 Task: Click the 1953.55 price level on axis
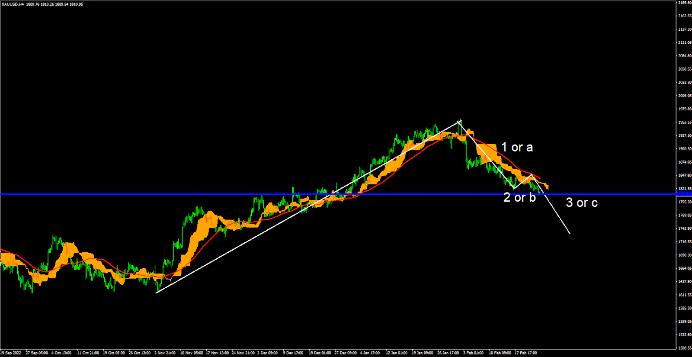coord(684,122)
